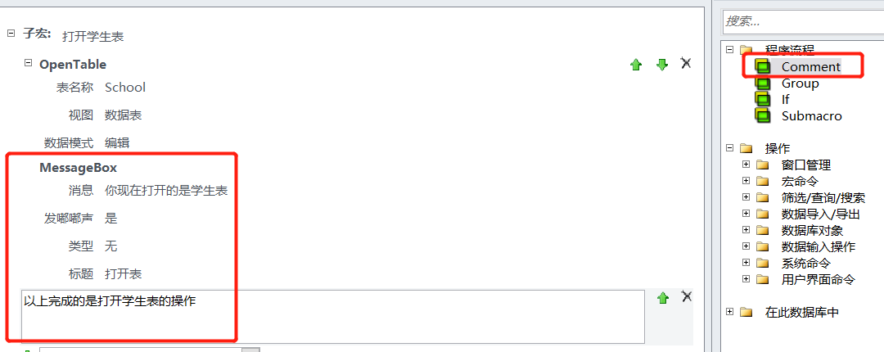Delete the comment block
Image resolution: width=884 pixels, height=352 pixels.
coord(687,296)
